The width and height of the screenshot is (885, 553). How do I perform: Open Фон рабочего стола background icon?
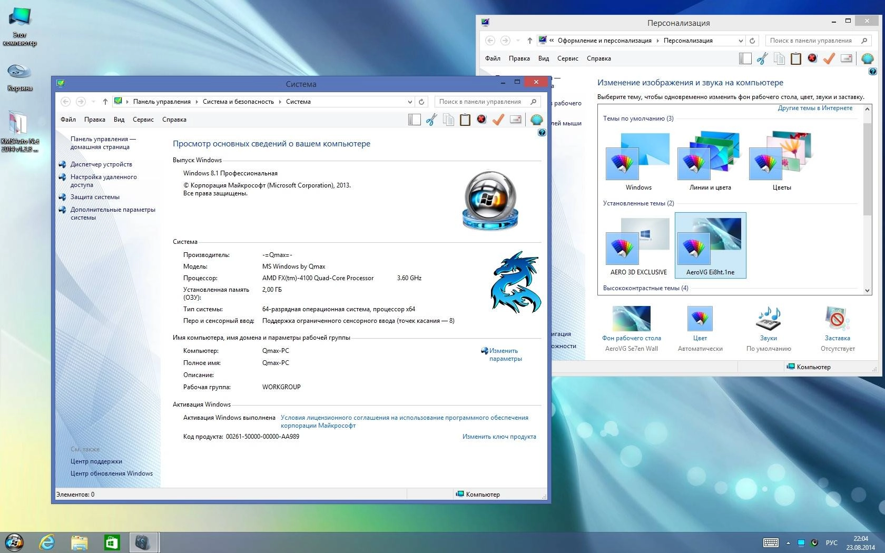click(632, 318)
